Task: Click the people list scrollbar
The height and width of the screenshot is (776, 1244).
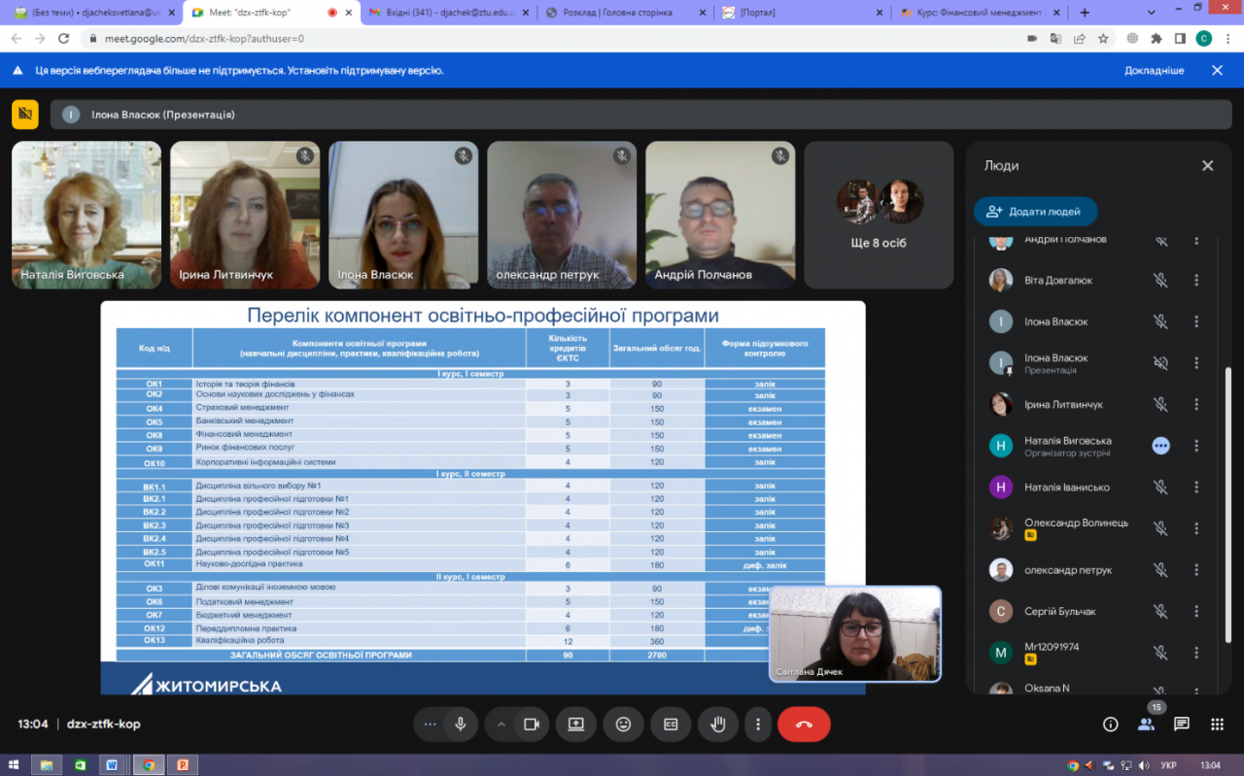Action: [x=1227, y=505]
